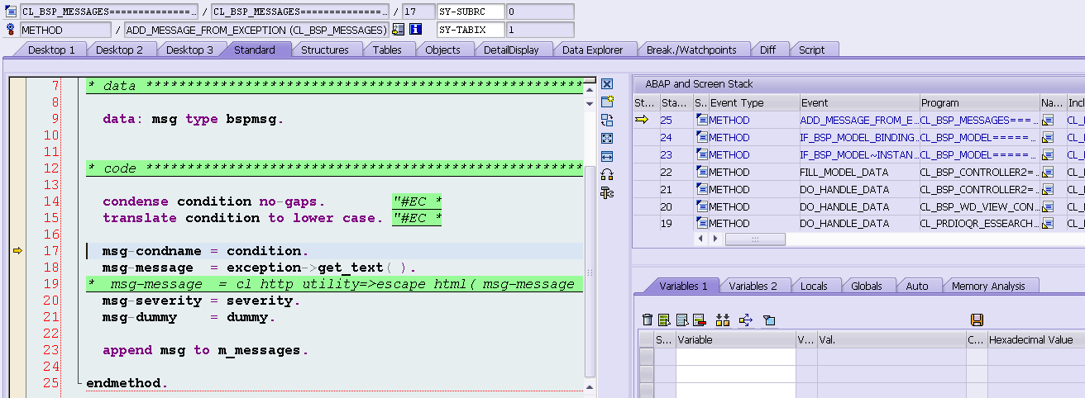Open the Break./Watchpoints tab
The width and height of the screenshot is (1085, 398).
click(691, 50)
